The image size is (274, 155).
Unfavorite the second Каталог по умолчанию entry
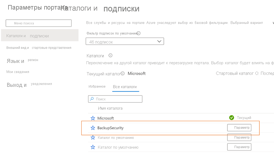[x=93, y=147]
